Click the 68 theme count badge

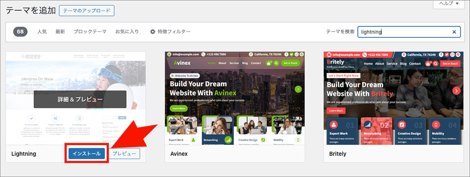tap(20, 31)
